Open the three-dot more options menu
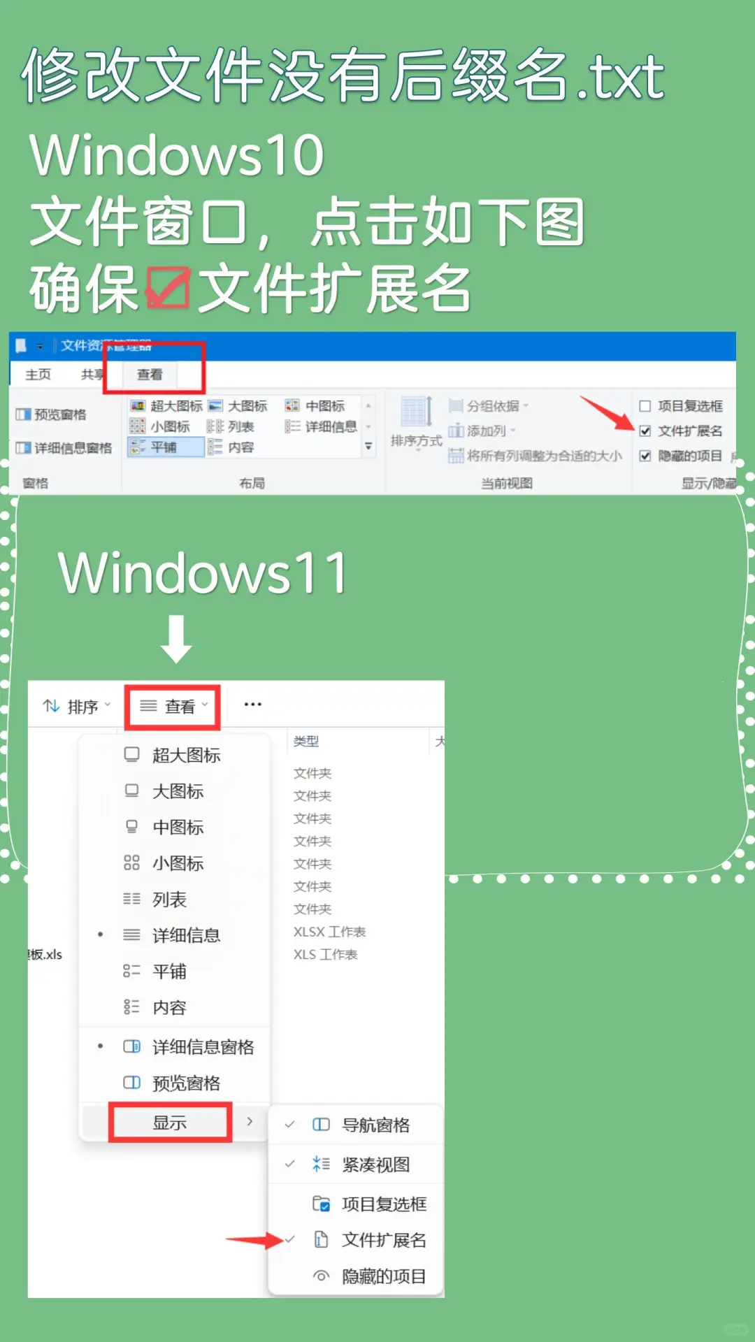This screenshot has width=755, height=1342. click(252, 705)
